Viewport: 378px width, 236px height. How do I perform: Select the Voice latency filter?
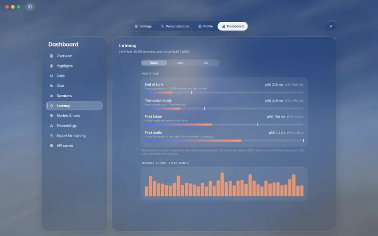click(154, 63)
